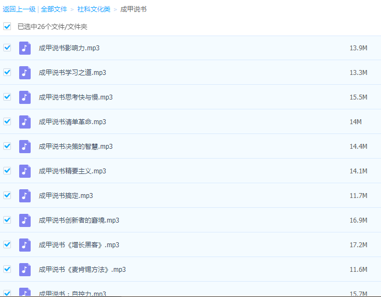Click the audio icon next to 成甲说书清单革命.mp3
Viewport: 381px width, 297px height.
[25, 122]
